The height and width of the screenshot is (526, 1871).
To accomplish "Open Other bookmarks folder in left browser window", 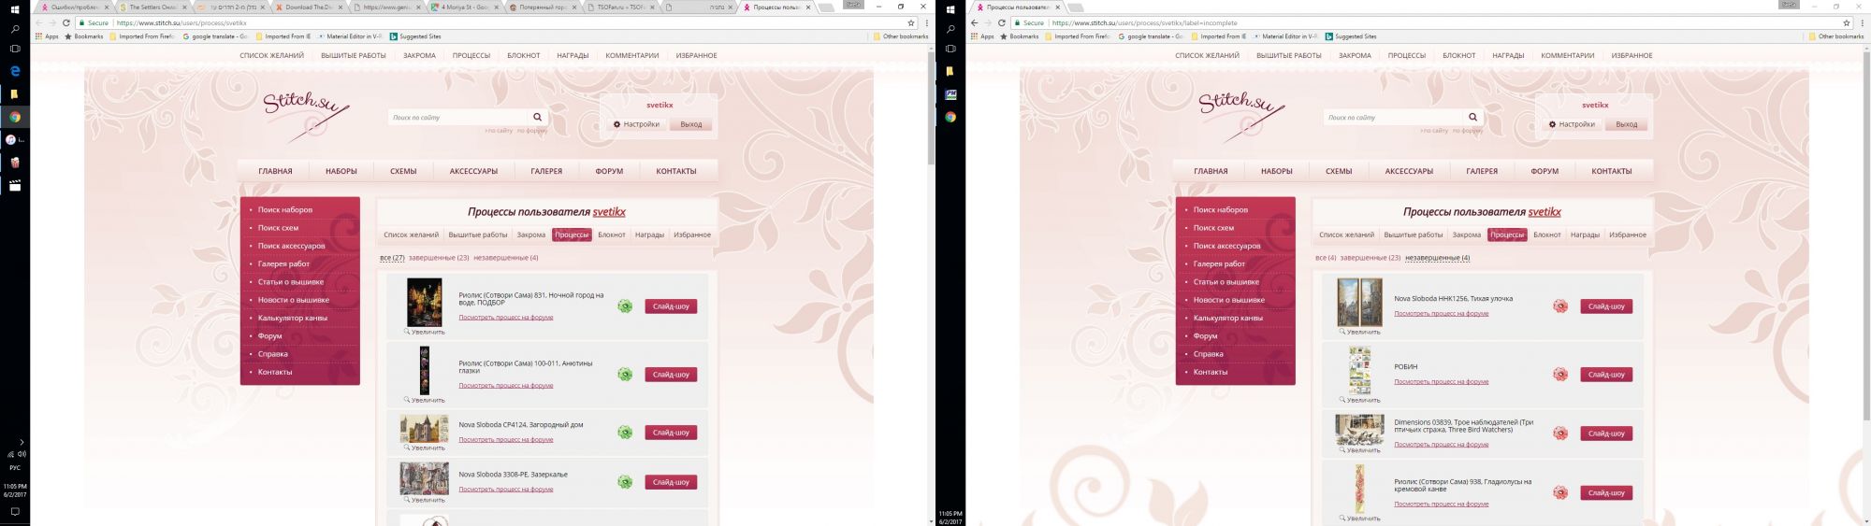I will pyautogui.click(x=900, y=36).
